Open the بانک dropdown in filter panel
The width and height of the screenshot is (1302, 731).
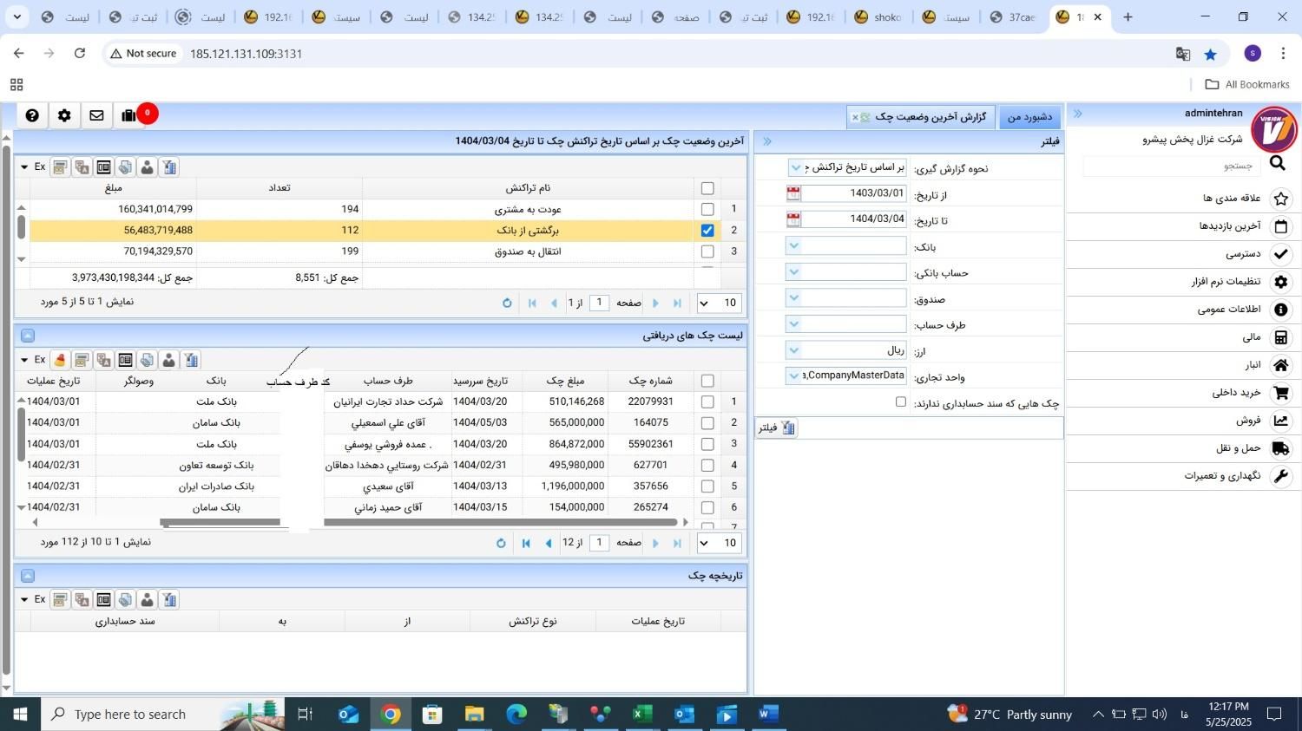click(x=792, y=245)
